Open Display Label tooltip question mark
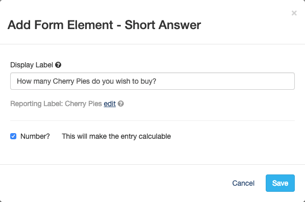The width and height of the screenshot is (305, 202). point(58,65)
